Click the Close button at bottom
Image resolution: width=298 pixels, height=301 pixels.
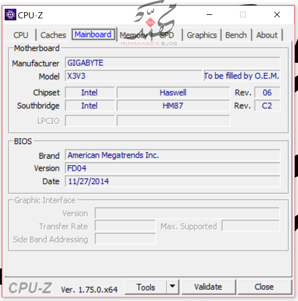[264, 287]
